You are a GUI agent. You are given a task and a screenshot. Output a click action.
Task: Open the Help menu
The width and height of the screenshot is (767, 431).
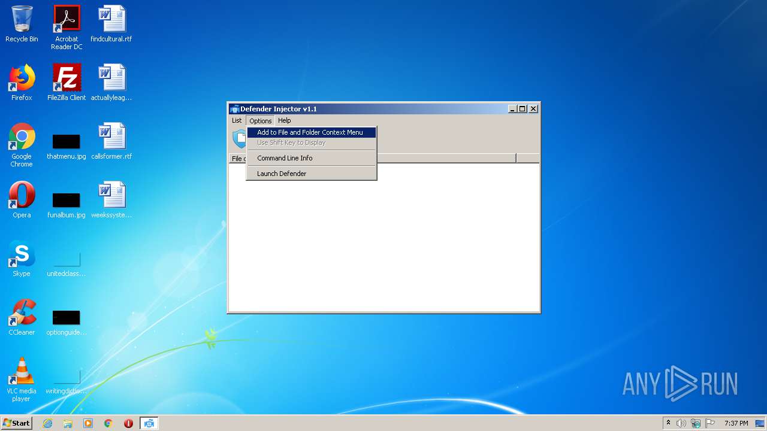[x=284, y=120]
